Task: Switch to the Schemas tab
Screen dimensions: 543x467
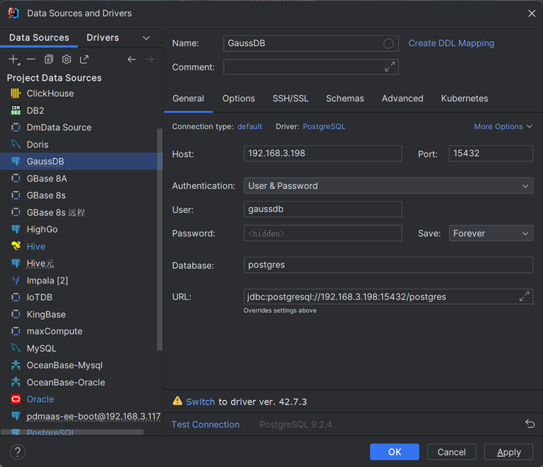Action: pos(344,99)
